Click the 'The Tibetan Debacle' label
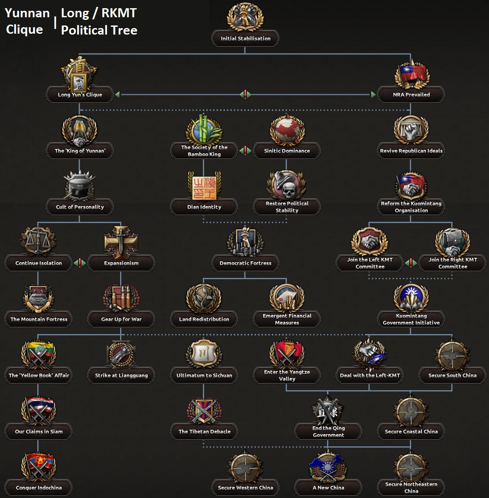The image size is (489, 498). 204,431
